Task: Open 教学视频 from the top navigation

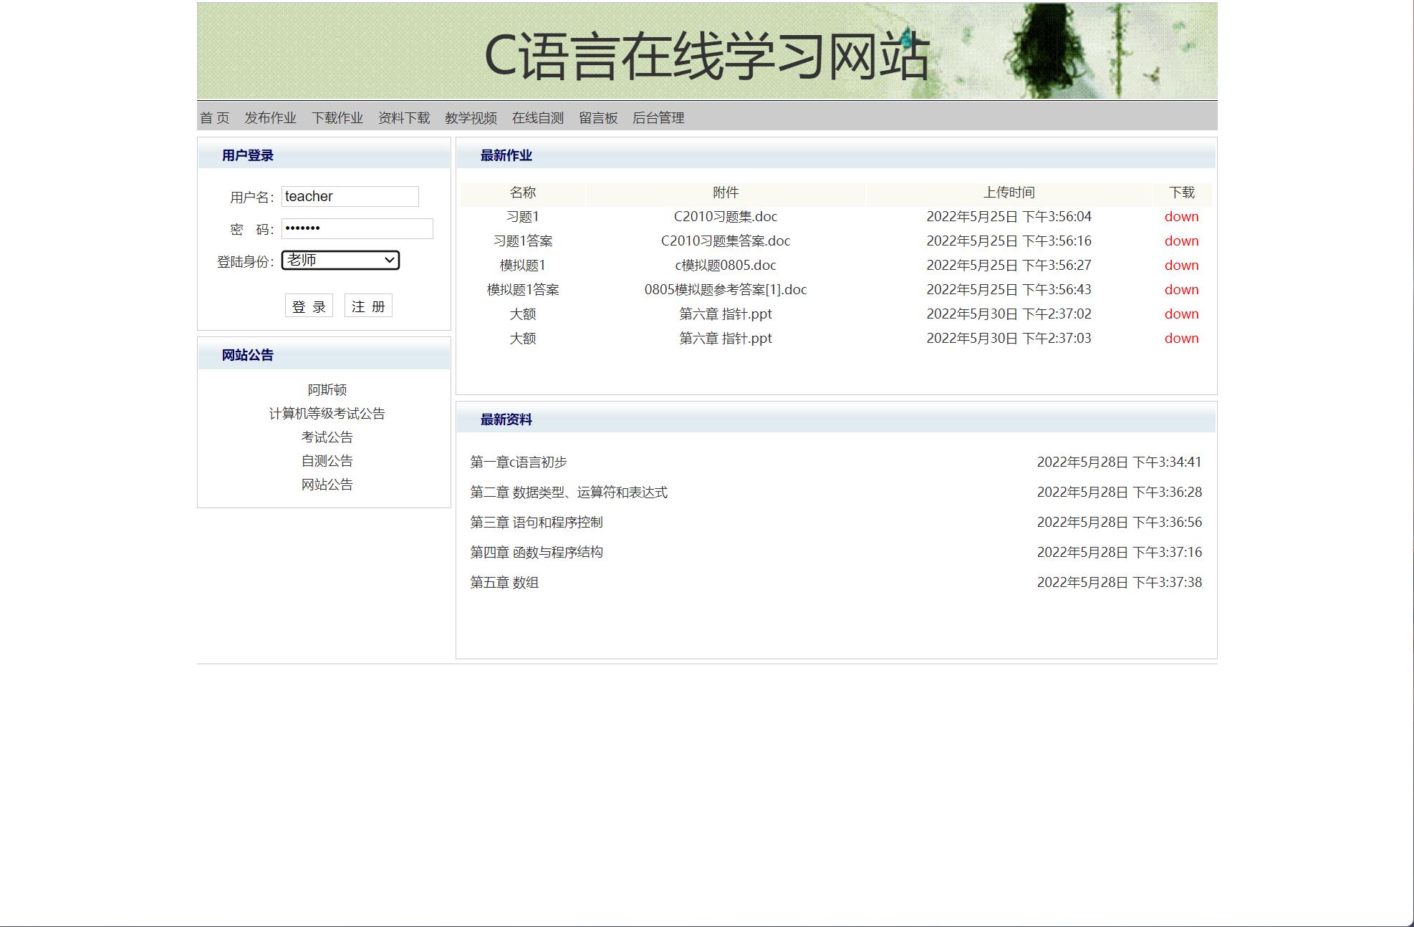Action: tap(470, 117)
